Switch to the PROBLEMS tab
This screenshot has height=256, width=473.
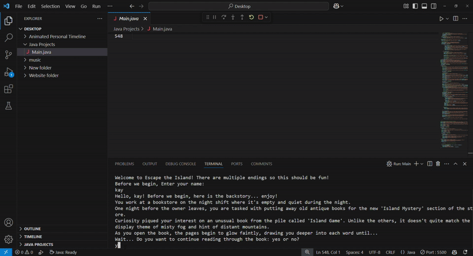(x=124, y=164)
